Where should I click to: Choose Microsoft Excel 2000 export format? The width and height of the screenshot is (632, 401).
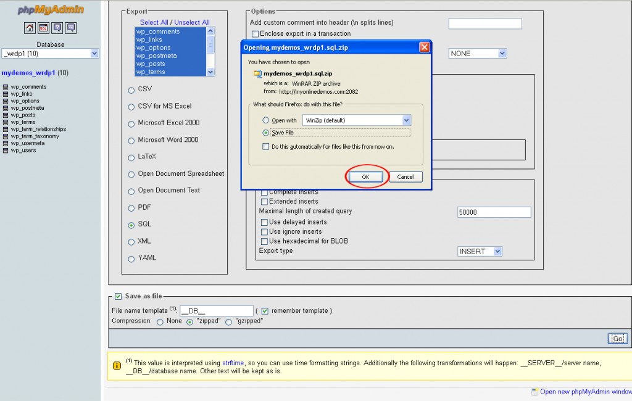[x=131, y=124]
